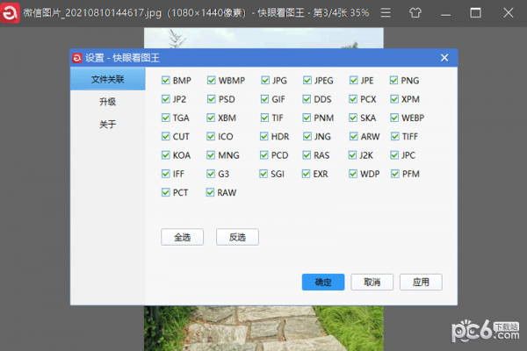Uncheck the MNG format

(211, 155)
